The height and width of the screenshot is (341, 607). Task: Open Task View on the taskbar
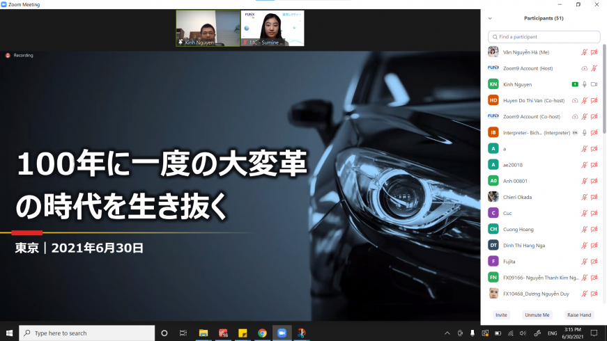[183, 333]
